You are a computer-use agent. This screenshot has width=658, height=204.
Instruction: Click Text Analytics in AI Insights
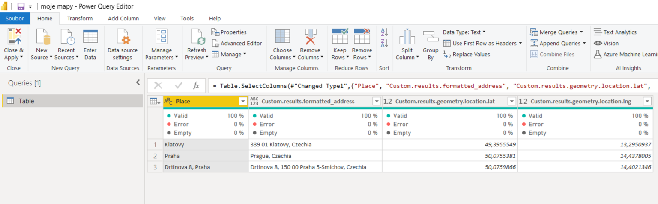point(615,32)
